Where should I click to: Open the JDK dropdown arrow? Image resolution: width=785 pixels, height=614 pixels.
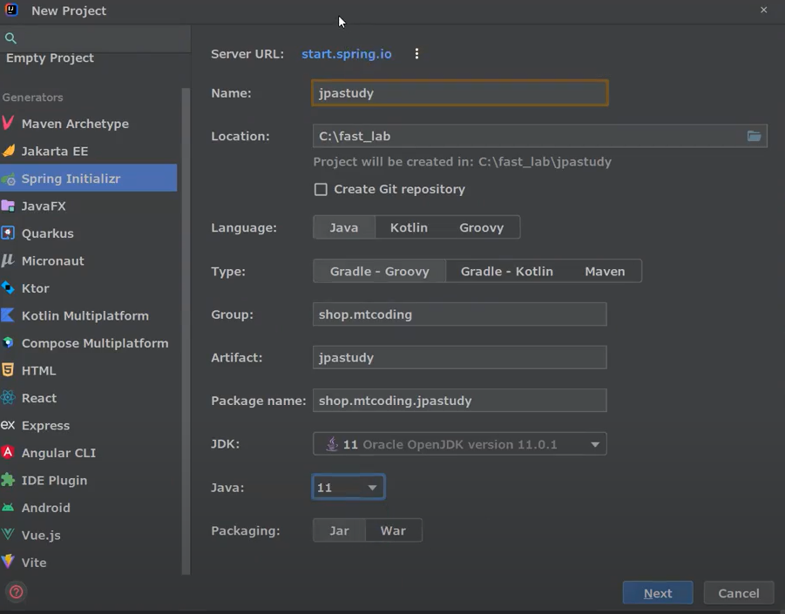coord(595,444)
